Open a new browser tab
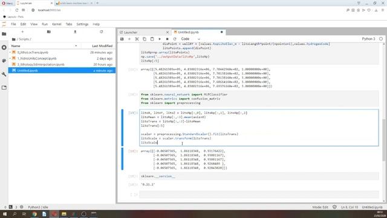The image size is (387, 218). pos(97,3)
